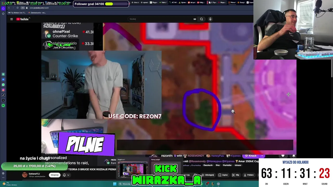Switch to the 'Nieruch' browser tab

(x=232, y=2)
